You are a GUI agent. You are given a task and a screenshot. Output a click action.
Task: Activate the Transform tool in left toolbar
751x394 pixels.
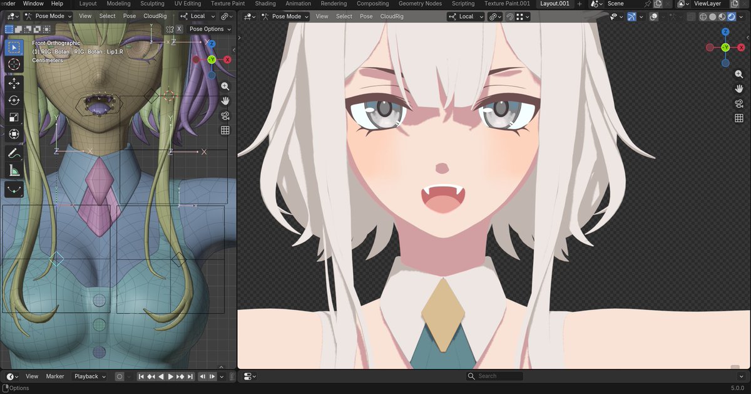click(x=14, y=134)
